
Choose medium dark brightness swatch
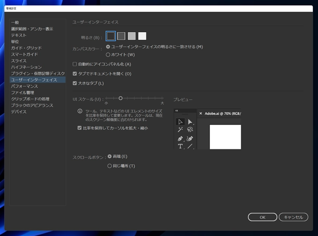[x=121, y=36]
